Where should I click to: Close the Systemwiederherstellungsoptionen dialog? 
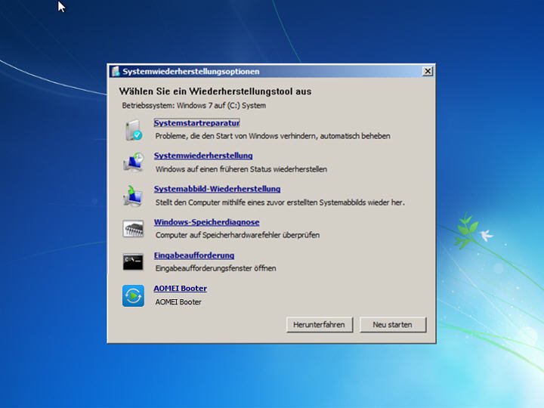pos(428,72)
